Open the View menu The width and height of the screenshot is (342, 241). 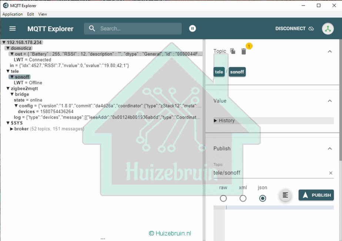(x=43, y=14)
